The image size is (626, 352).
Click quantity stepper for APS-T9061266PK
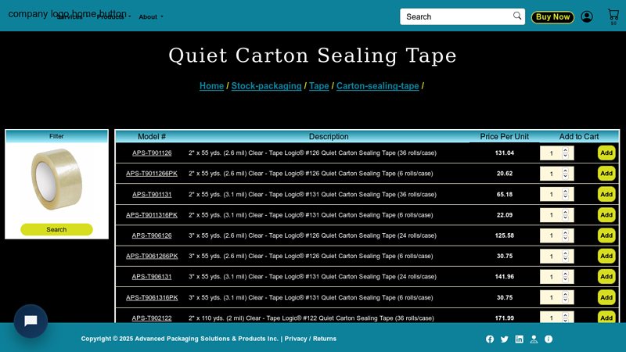click(x=556, y=257)
